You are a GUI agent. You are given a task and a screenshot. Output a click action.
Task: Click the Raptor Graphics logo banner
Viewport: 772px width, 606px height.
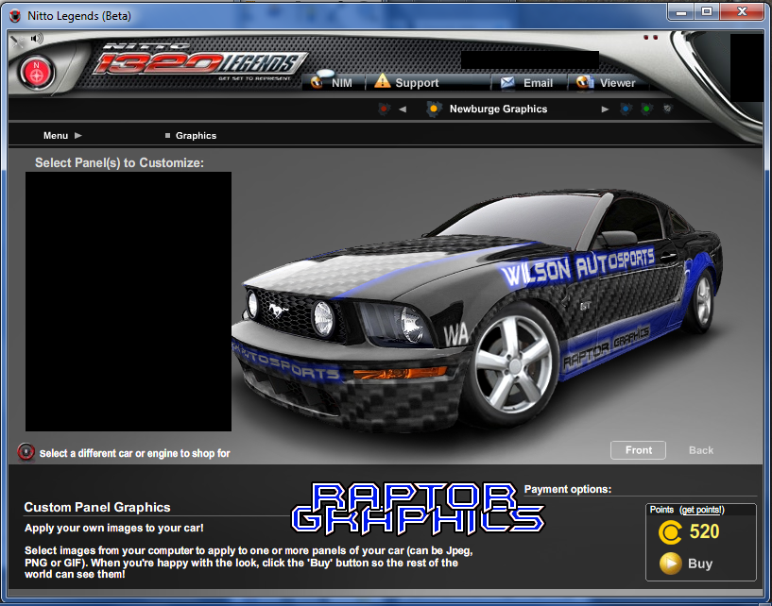click(418, 509)
